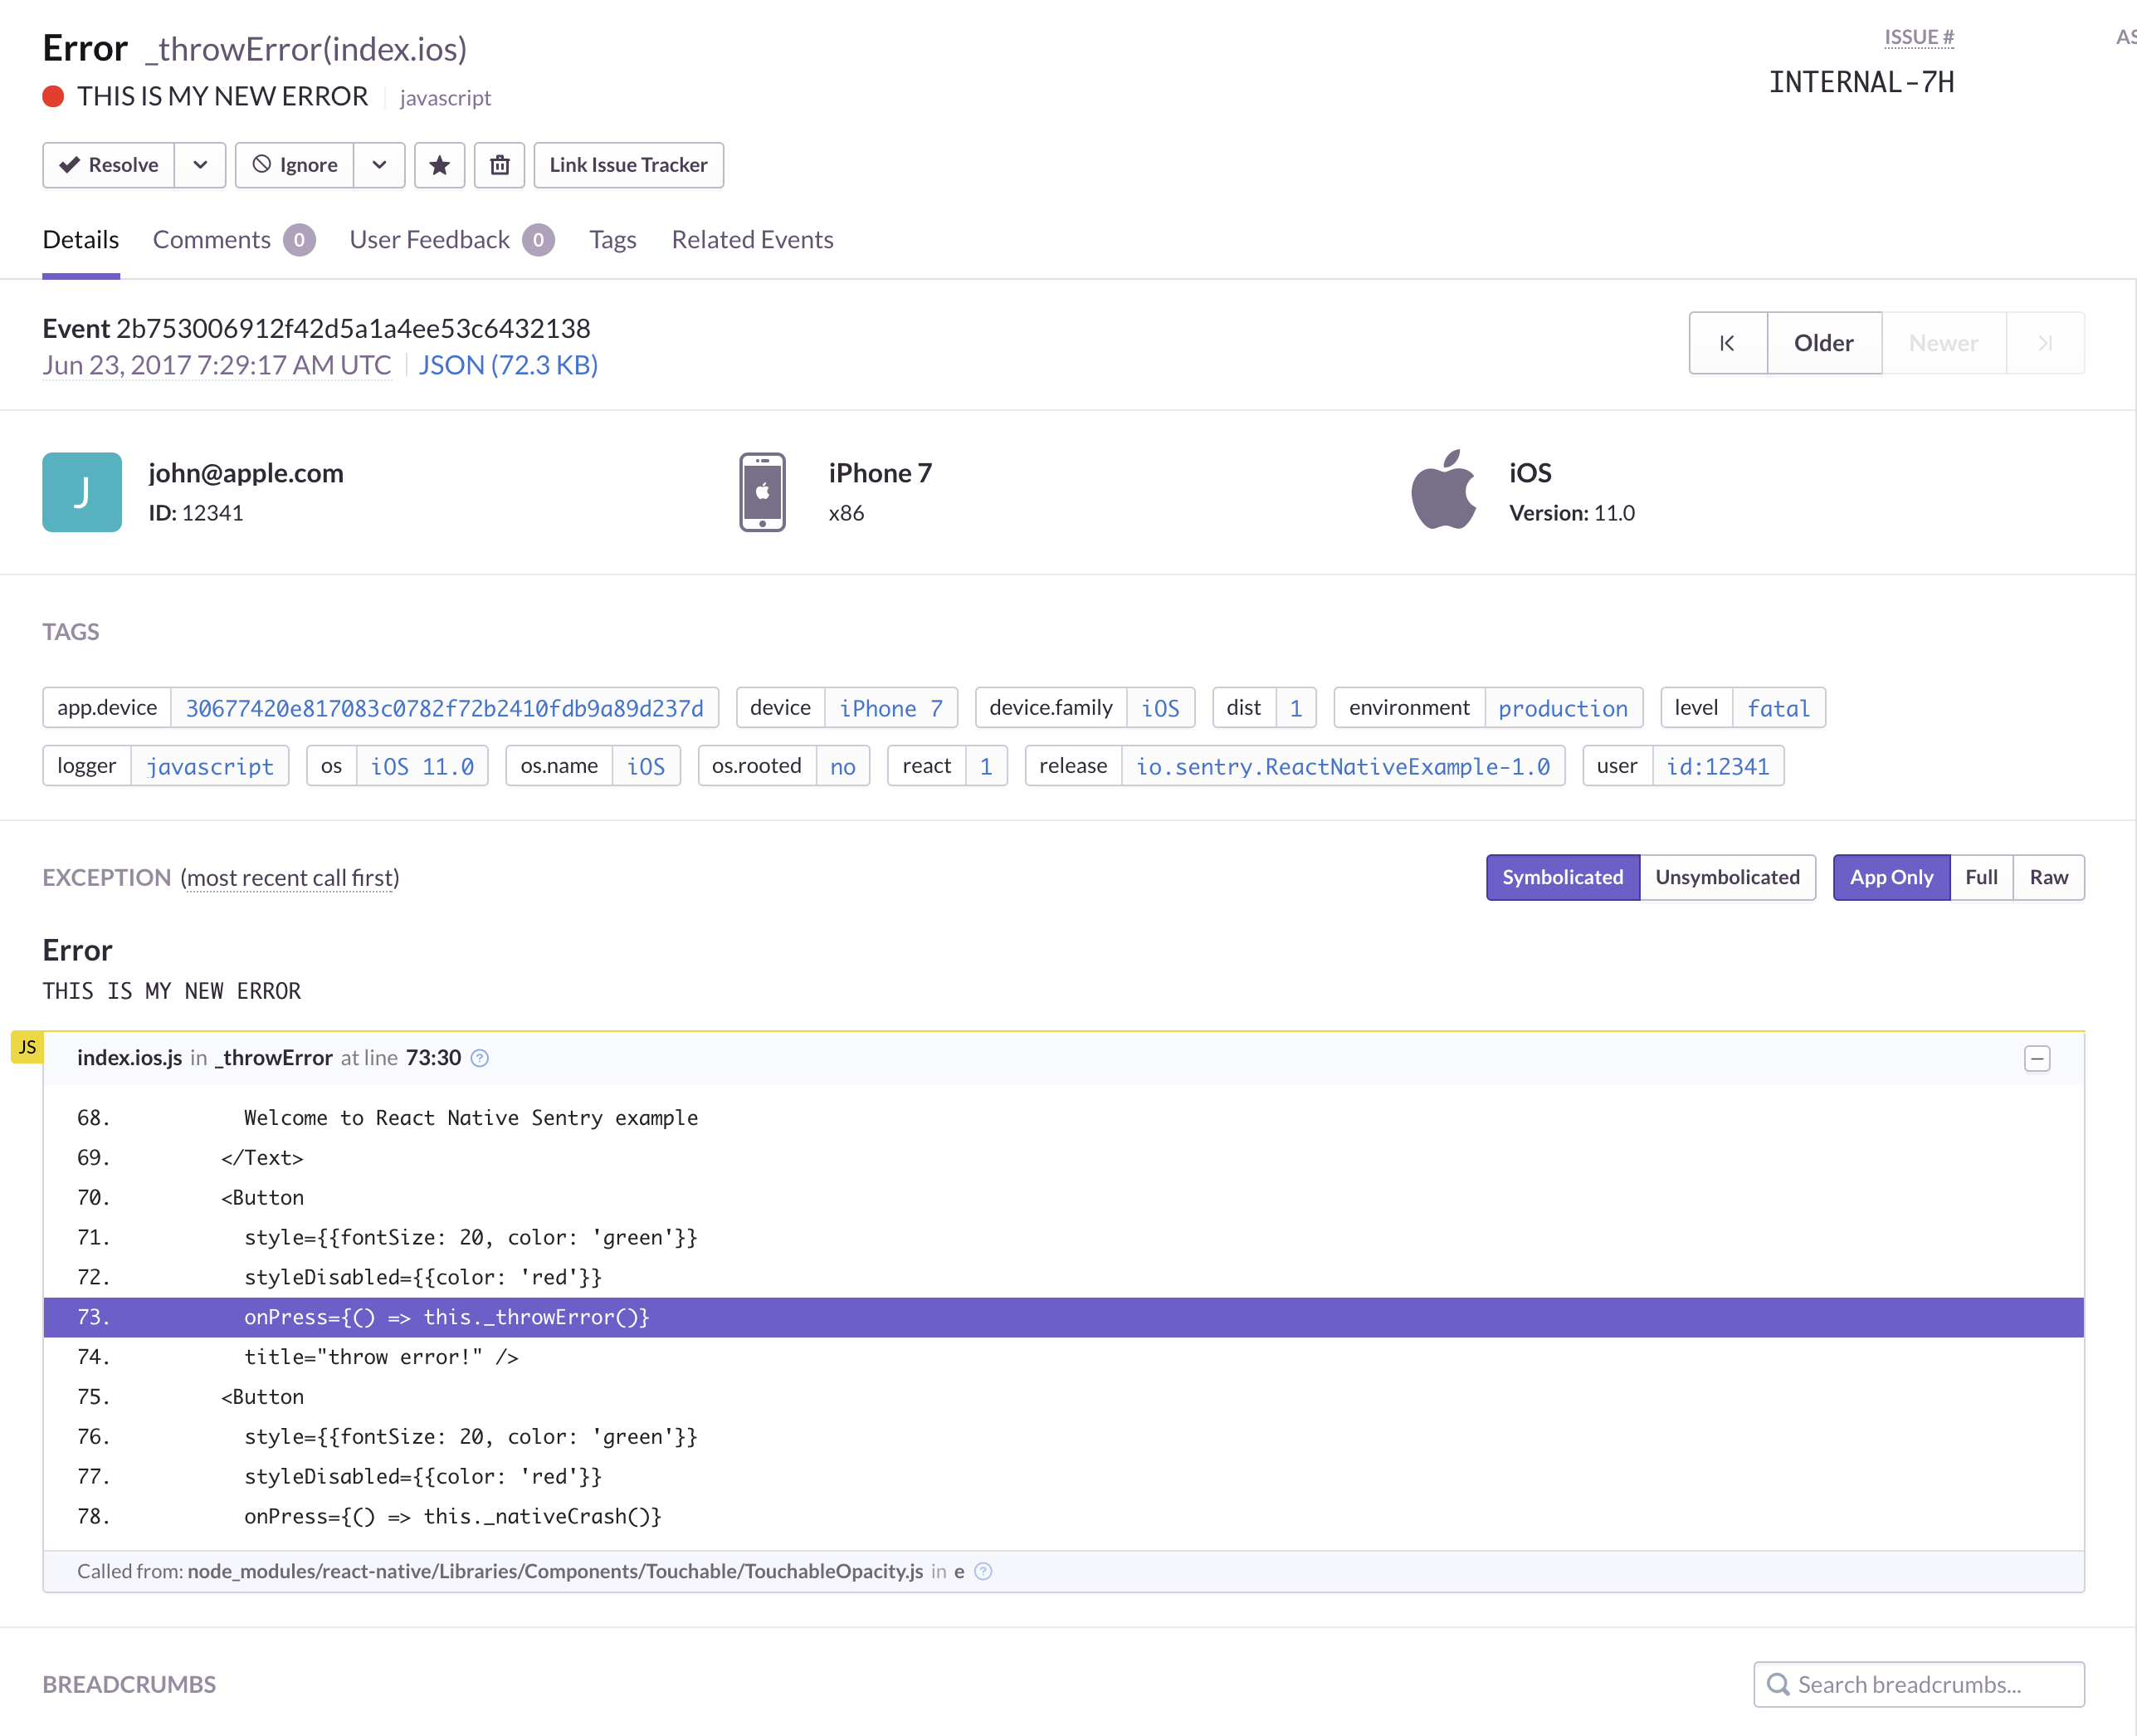Jump to the oldest event icon

coord(1727,343)
